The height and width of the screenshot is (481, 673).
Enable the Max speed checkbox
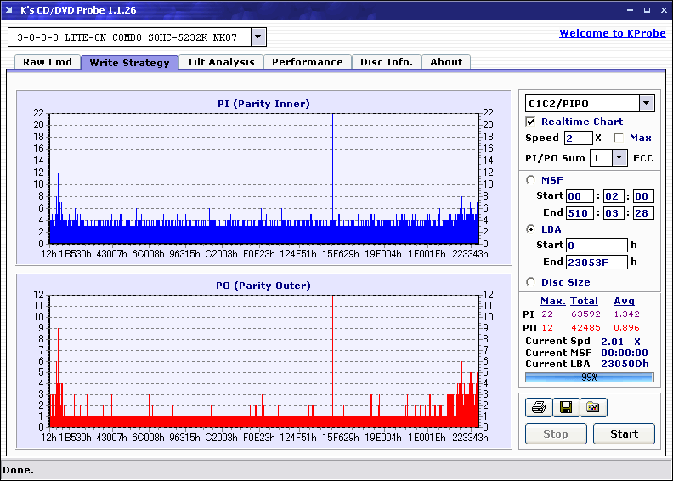[618, 138]
